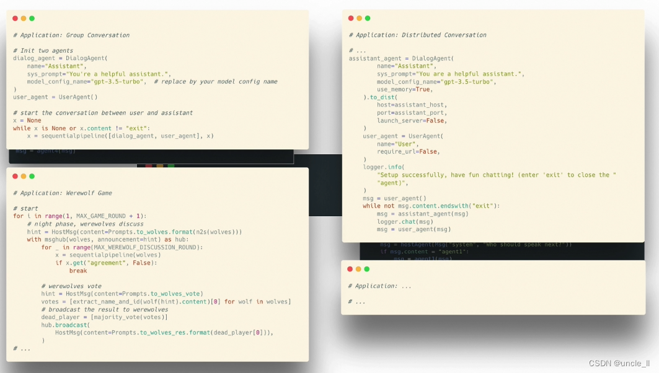Click '# night phase, werewolves discuss' comment
Image resolution: width=659 pixels, height=373 pixels.
coord(86,224)
